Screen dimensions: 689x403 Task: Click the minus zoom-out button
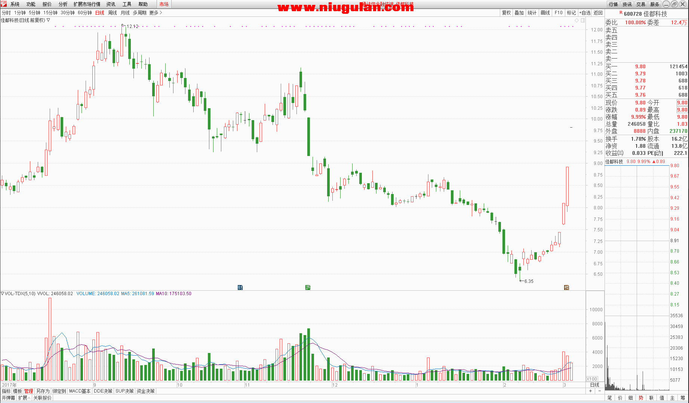pyautogui.click(x=600, y=391)
